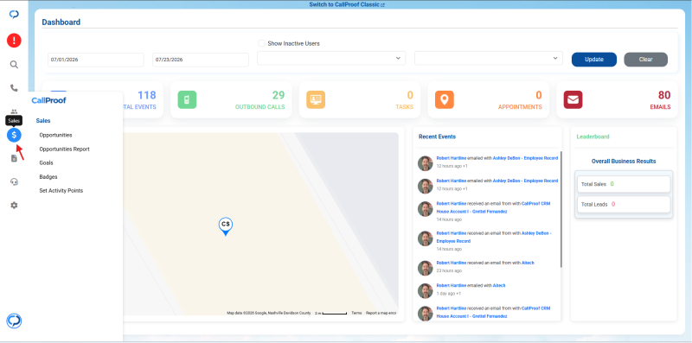The image size is (692, 343).
Task: Click the support headset sidebar icon
Action: tap(14, 181)
